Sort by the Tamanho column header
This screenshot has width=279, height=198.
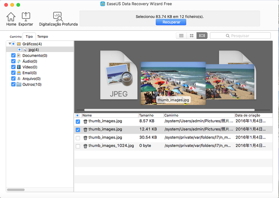[151, 115]
